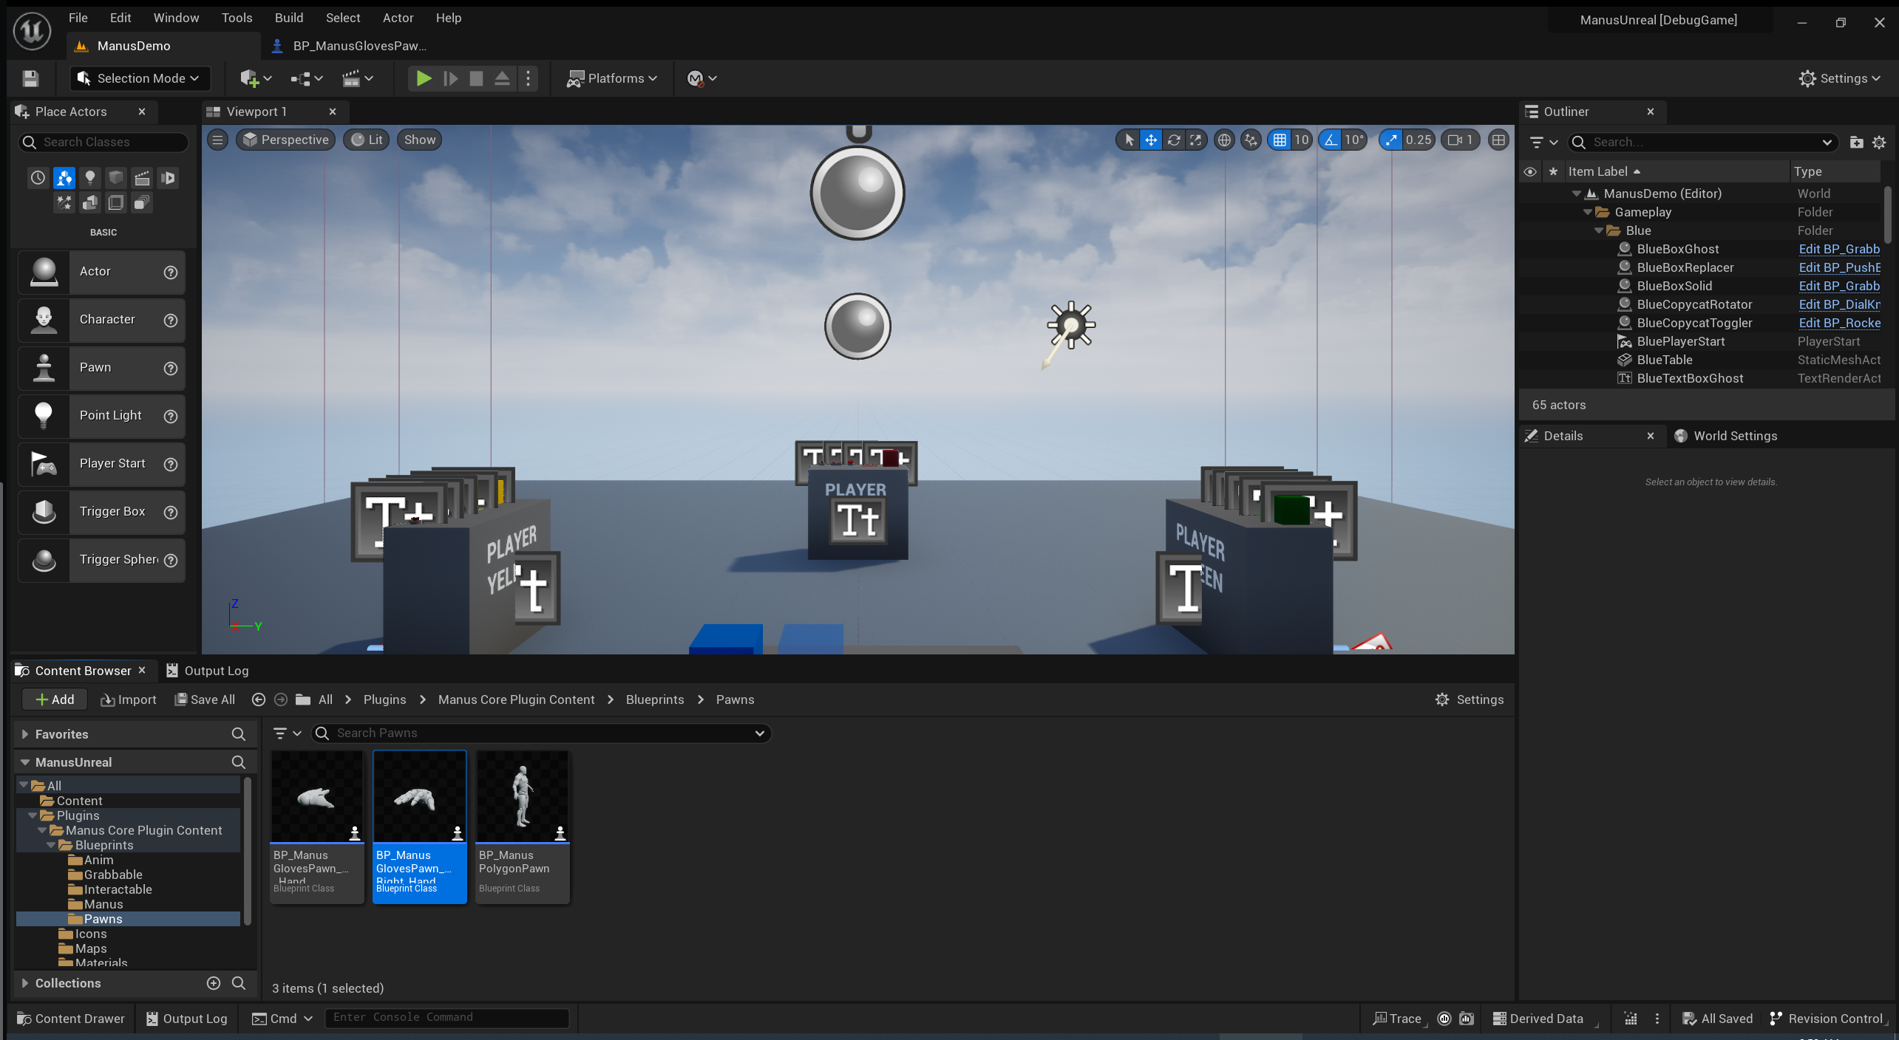Select the translate gizmo tool
This screenshot has width=1899, height=1040.
click(x=1151, y=140)
